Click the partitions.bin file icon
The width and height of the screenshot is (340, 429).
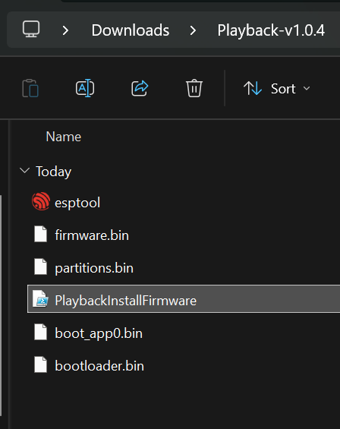coord(40,267)
